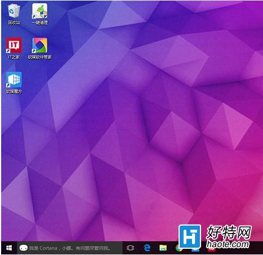
Task: Open File Explorer from the taskbar
Action: click(163, 248)
